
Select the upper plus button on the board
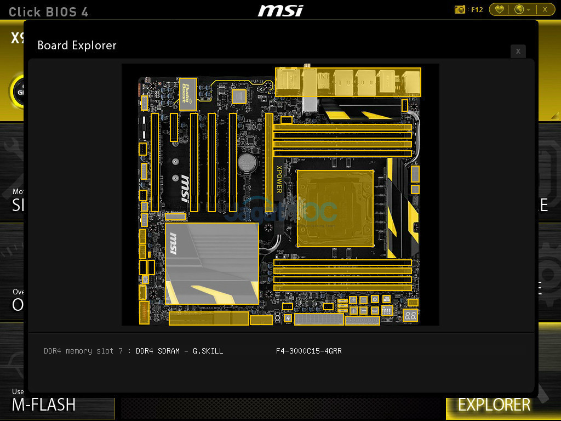(353, 300)
